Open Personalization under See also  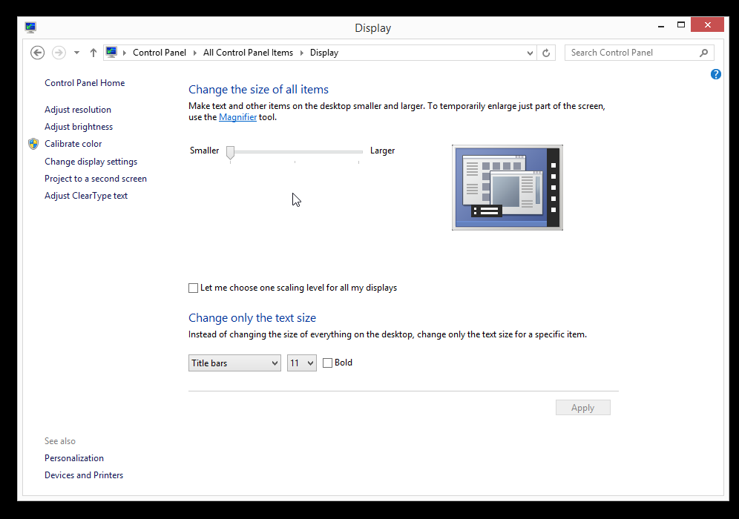(x=74, y=458)
